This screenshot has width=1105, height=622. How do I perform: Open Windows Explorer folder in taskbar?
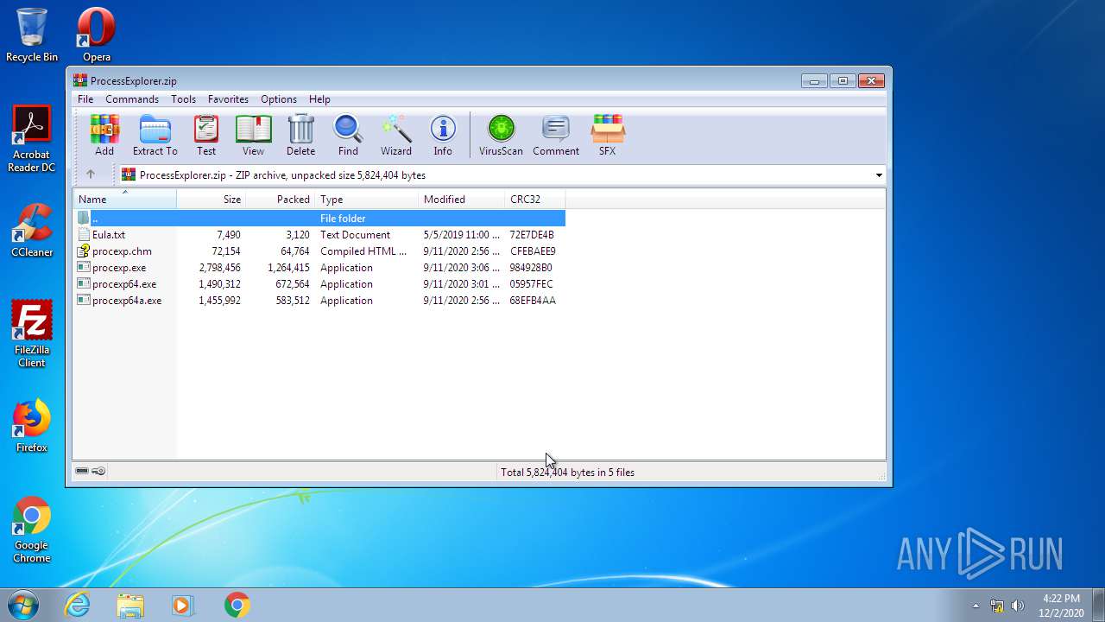pos(130,605)
